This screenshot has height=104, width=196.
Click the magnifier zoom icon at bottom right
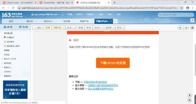coord(190,100)
